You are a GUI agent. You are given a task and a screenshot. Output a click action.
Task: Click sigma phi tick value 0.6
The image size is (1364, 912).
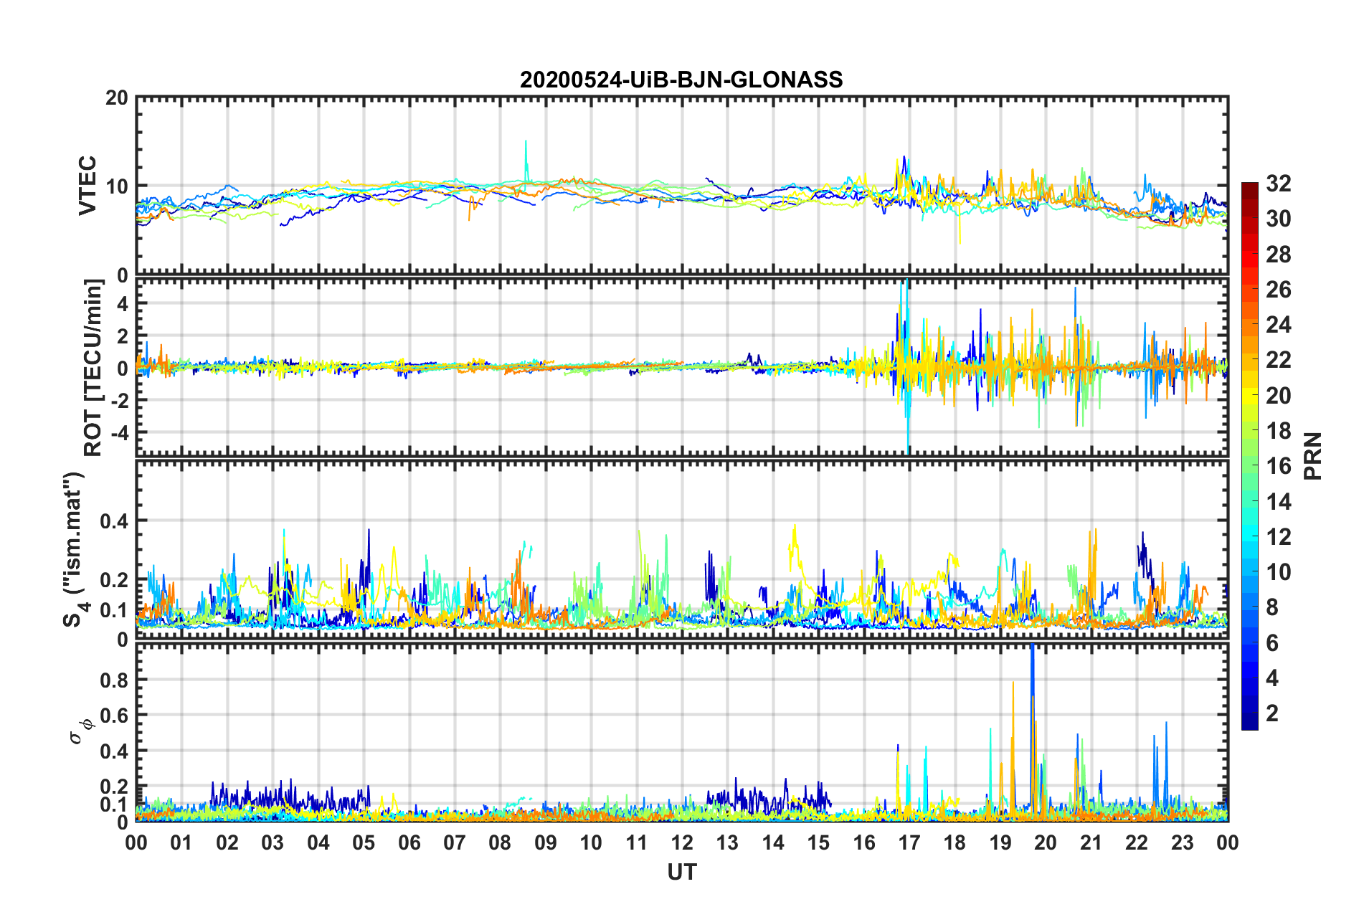click(x=115, y=716)
